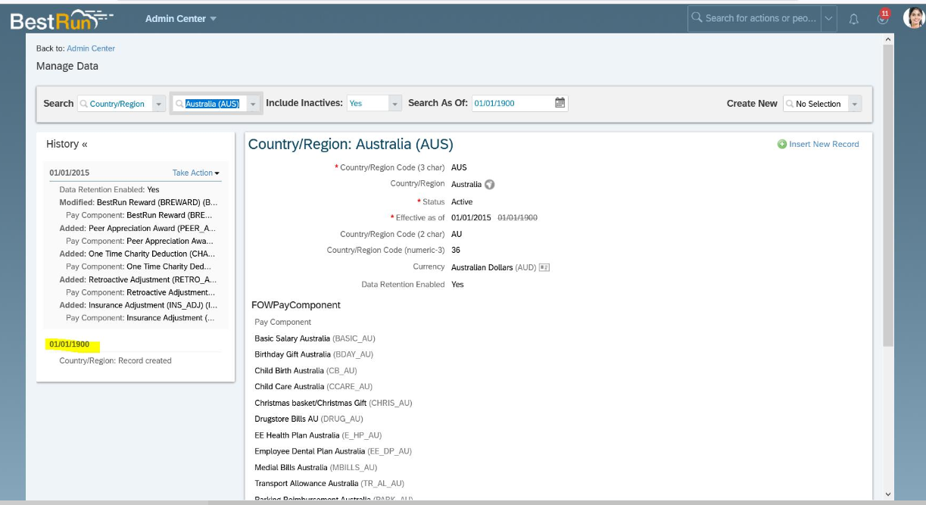Click the Australian Dollars (AUD) currency value
This screenshot has height=505, width=926.
pyautogui.click(x=494, y=267)
